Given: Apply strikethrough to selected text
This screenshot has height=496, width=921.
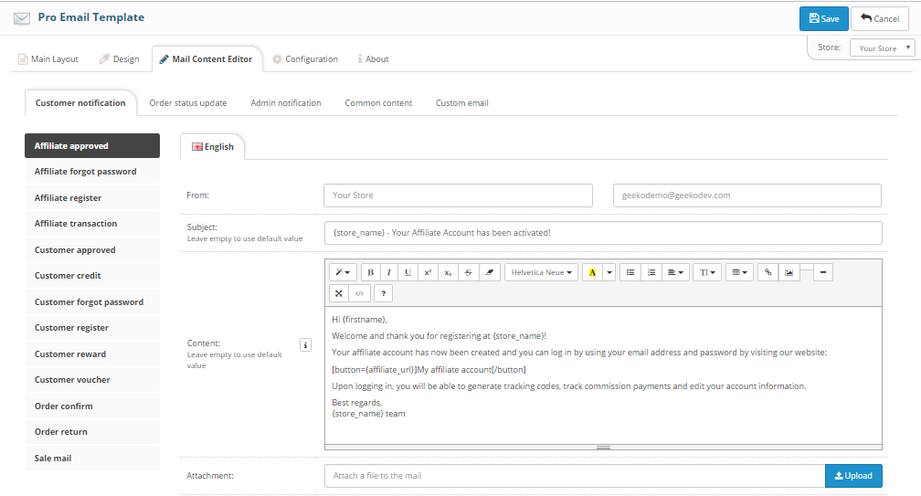Looking at the screenshot, I should [468, 272].
